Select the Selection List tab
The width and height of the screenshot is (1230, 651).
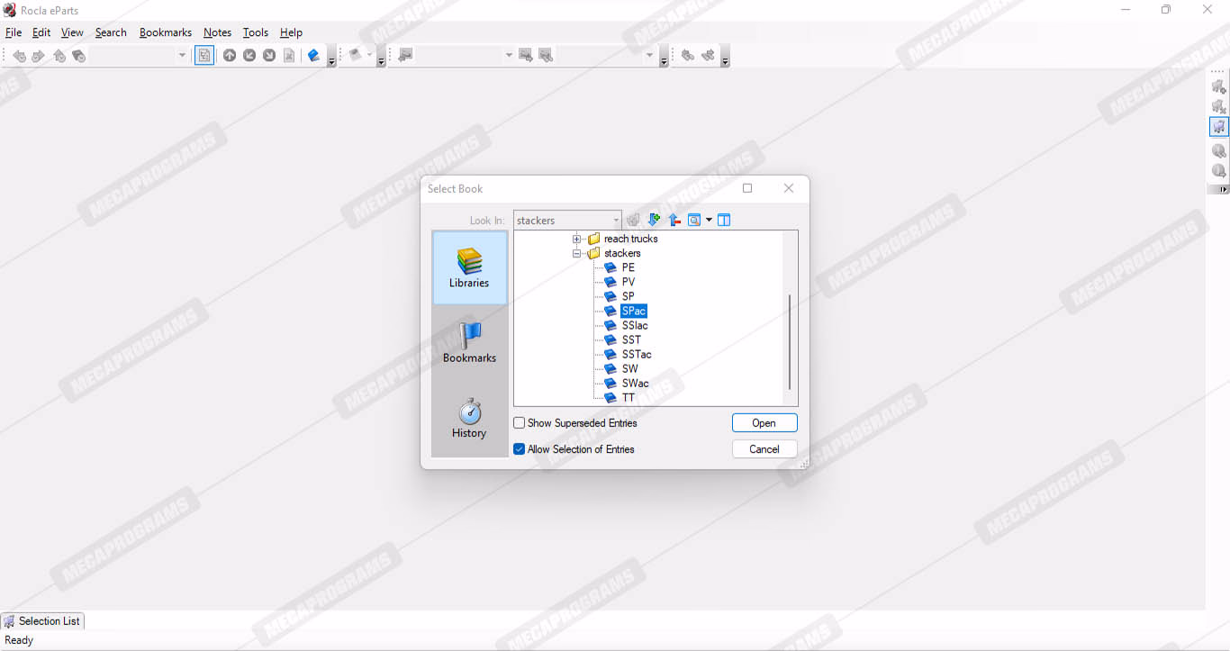(x=42, y=621)
